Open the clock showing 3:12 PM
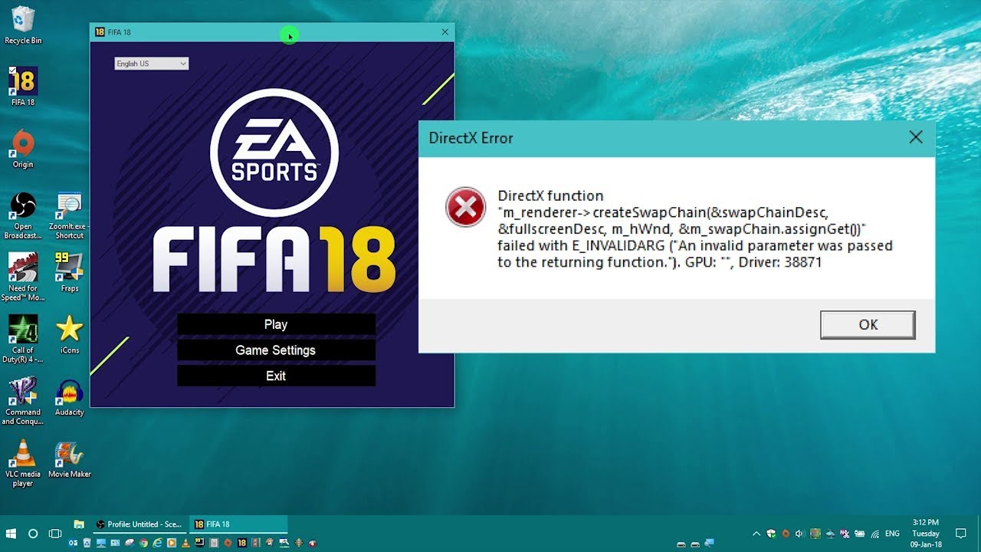Viewport: 981px width, 552px height. coord(926,534)
